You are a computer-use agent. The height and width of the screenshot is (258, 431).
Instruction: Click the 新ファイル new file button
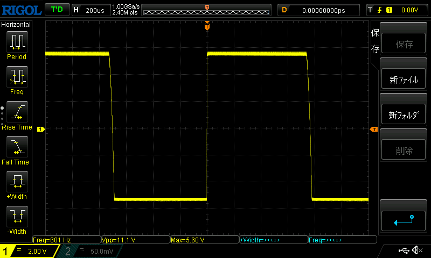[x=404, y=79]
